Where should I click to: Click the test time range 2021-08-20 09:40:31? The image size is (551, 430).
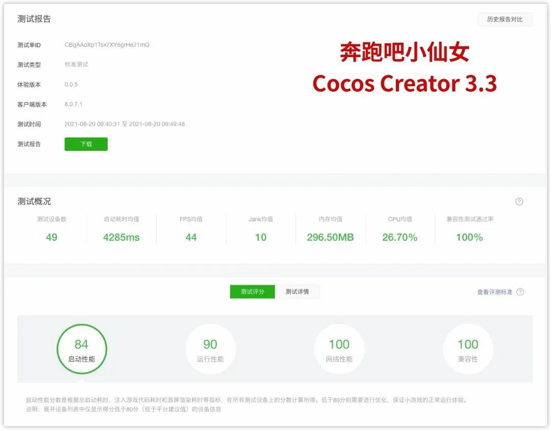click(x=124, y=124)
